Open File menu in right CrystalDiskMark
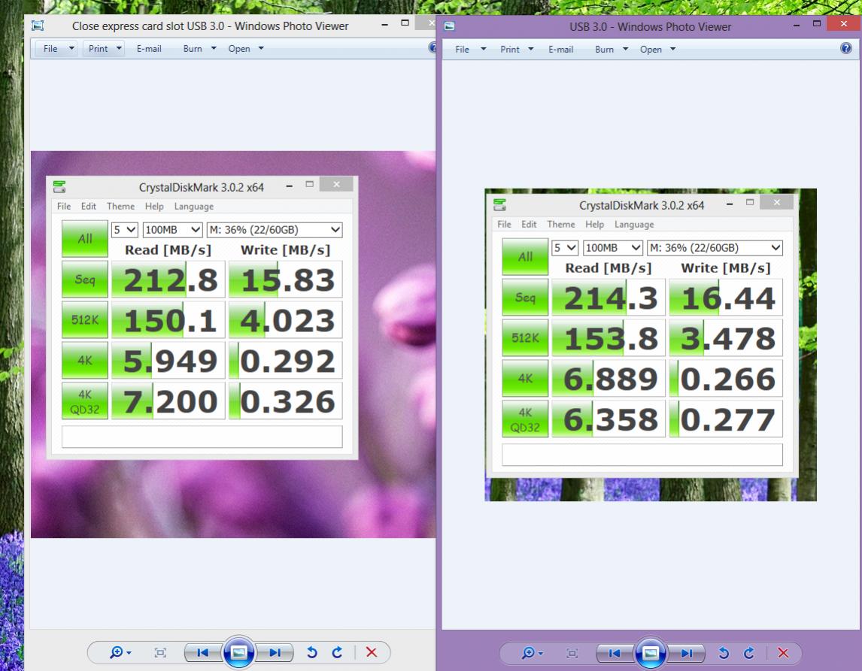 tap(504, 225)
